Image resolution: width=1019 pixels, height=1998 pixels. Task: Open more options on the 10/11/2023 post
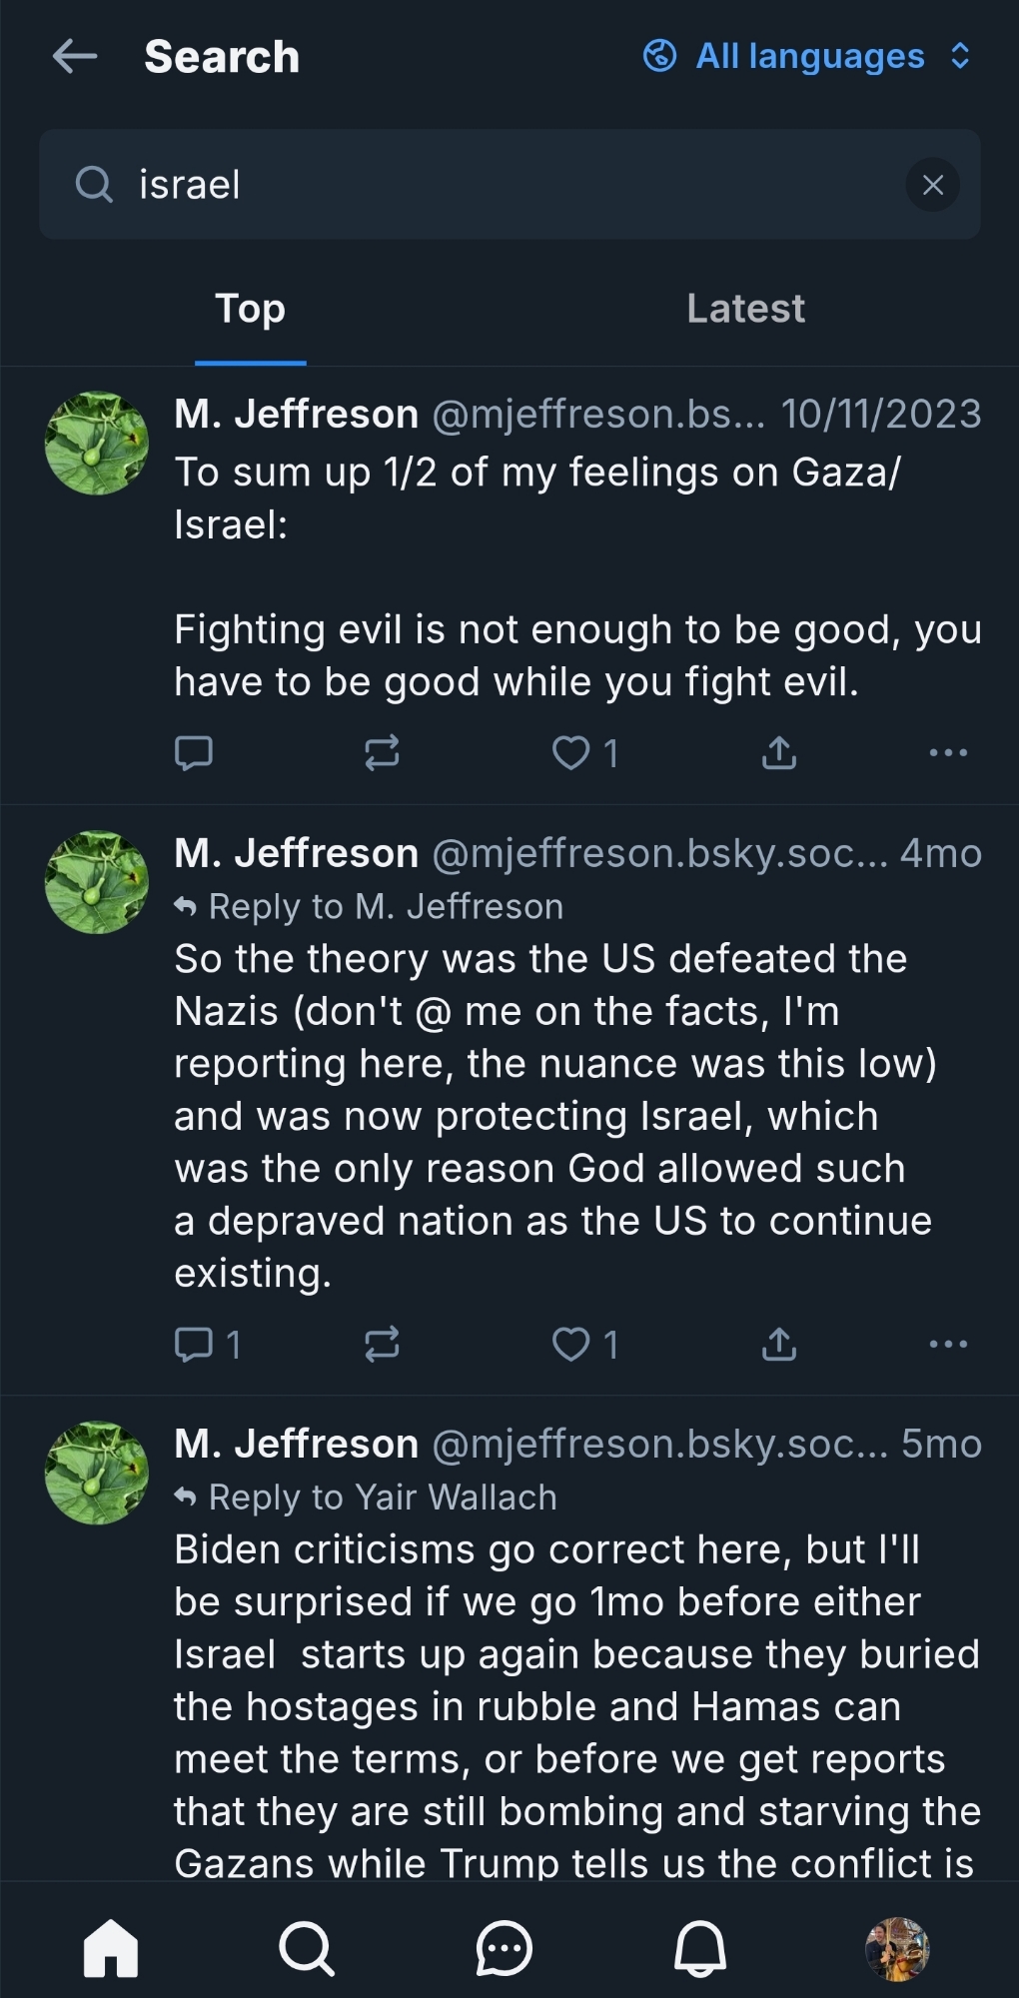tap(947, 752)
